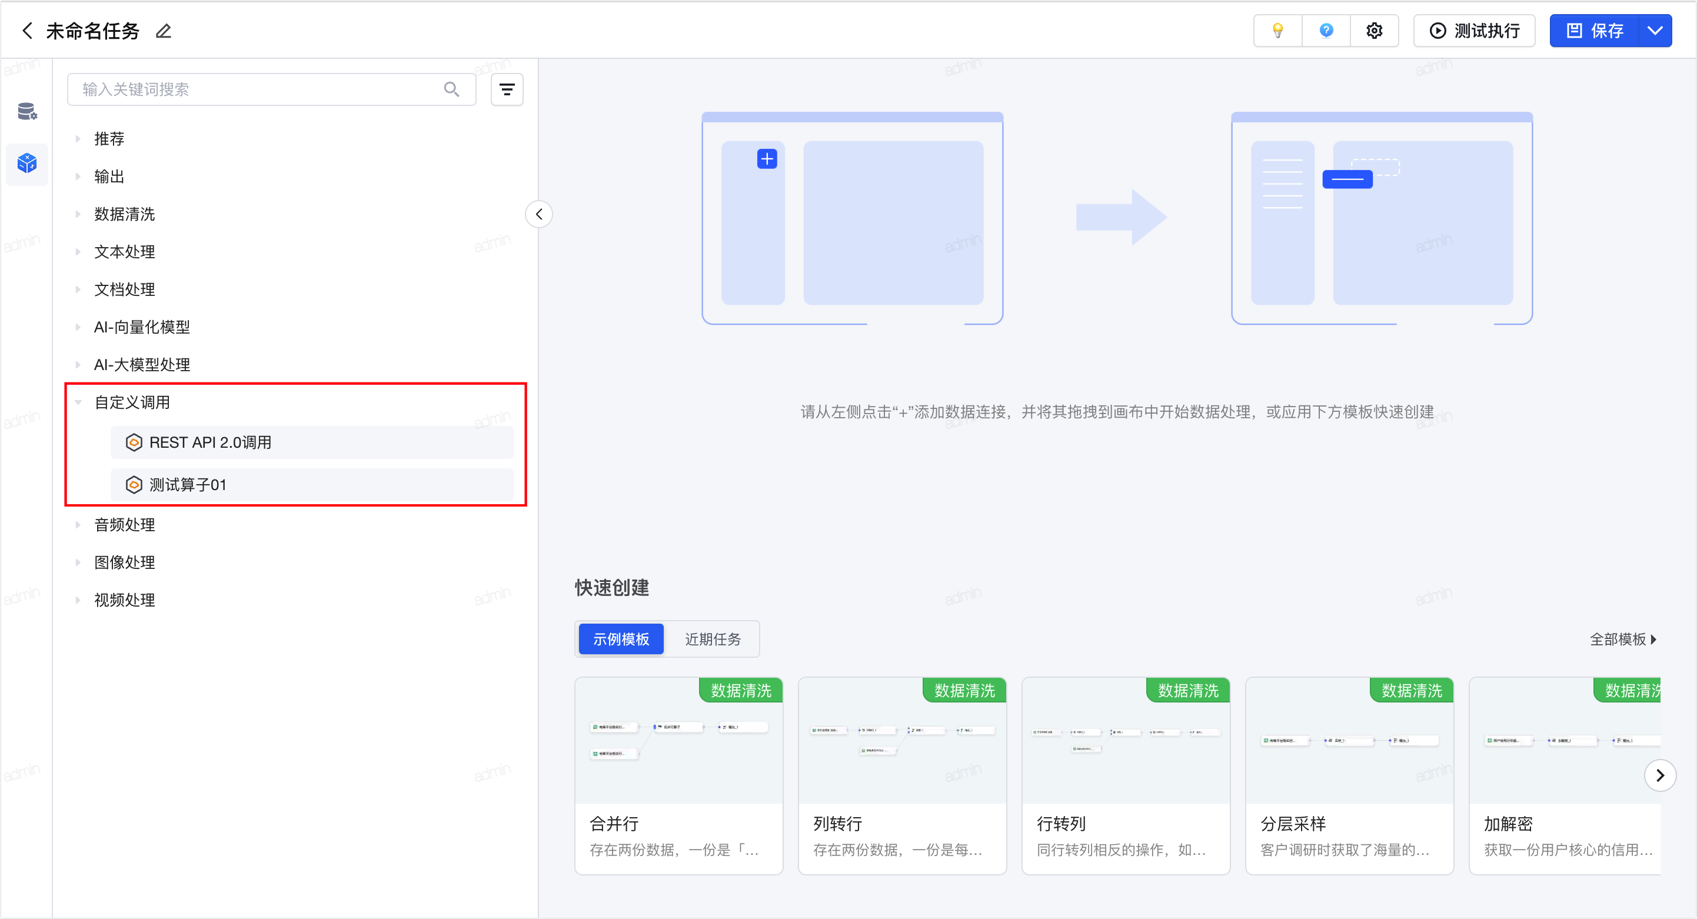Click the back arrow beside task title
This screenshot has height=919, width=1697.
click(27, 31)
